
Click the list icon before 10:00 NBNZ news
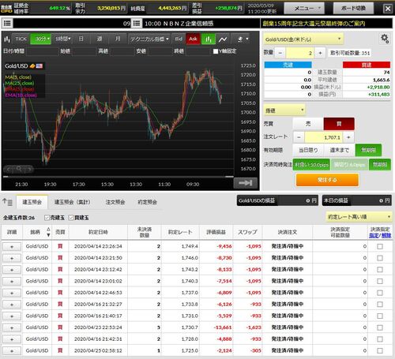click(137, 24)
